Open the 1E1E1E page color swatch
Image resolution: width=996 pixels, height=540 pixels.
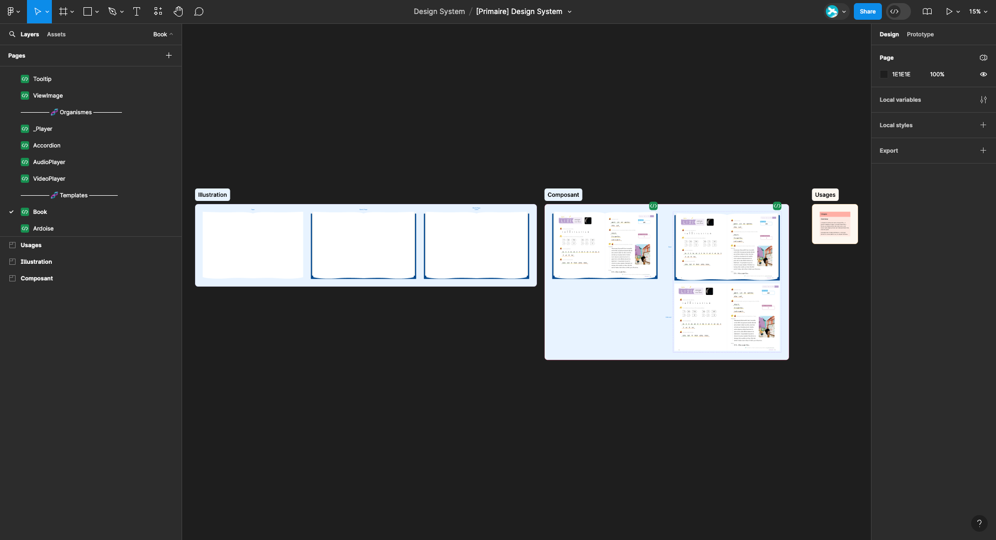coord(884,74)
